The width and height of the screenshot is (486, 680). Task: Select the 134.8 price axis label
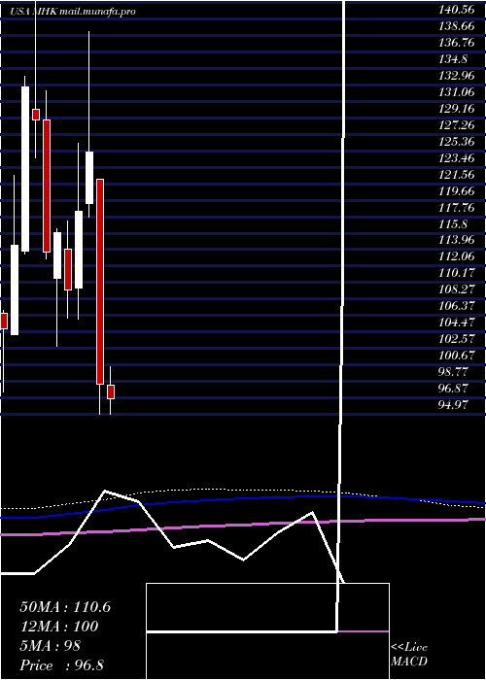(x=454, y=59)
